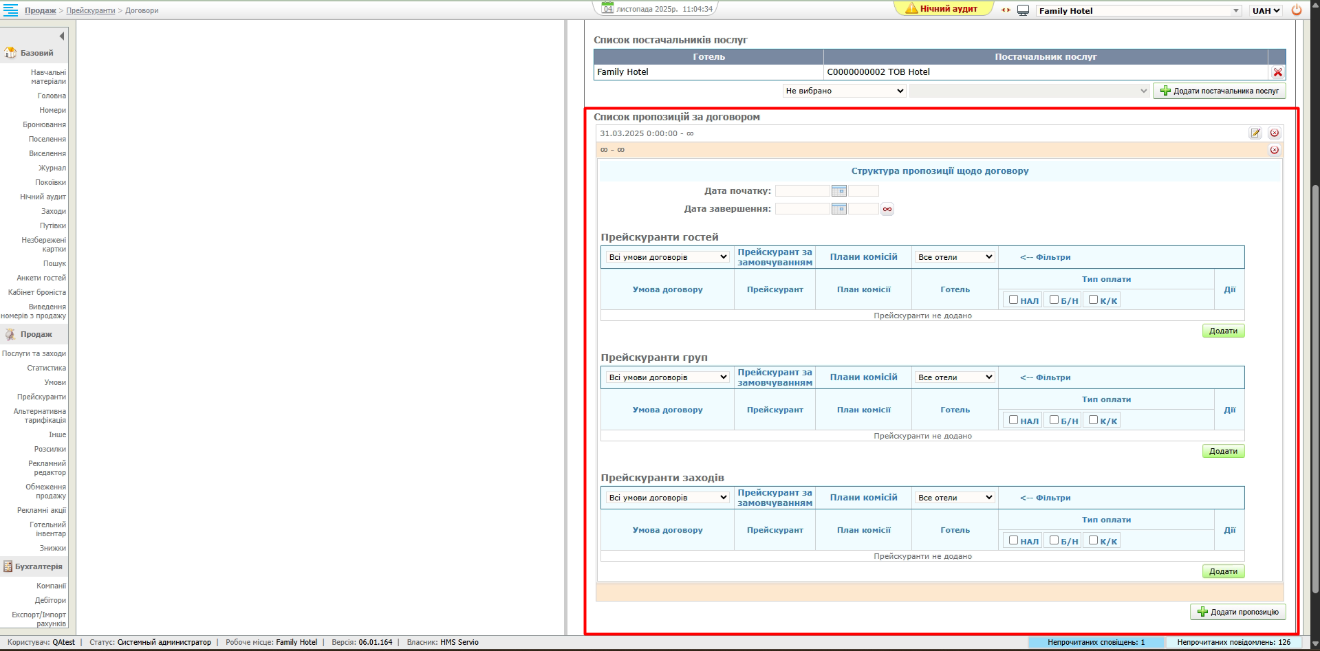1320x651 pixels.
Task: Open the hamburger main menu icon
Action: click(11, 10)
